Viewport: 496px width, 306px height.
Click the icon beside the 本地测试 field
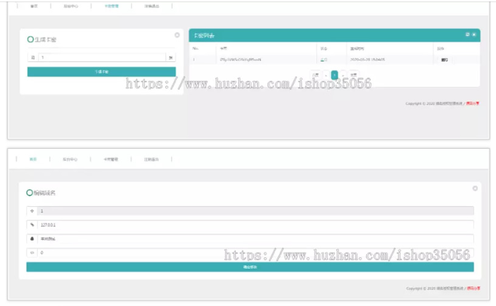click(31, 238)
